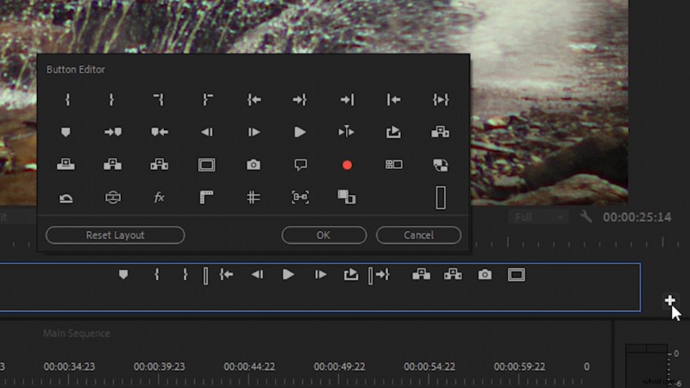Toggle Global FX Mute fx icon
The height and width of the screenshot is (388, 690).
tap(160, 197)
